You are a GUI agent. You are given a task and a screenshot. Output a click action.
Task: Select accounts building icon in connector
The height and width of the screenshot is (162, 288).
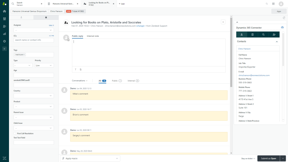(x=252, y=34)
